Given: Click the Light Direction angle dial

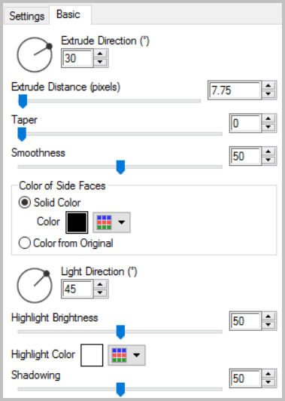Looking at the screenshot, I should coord(35,286).
